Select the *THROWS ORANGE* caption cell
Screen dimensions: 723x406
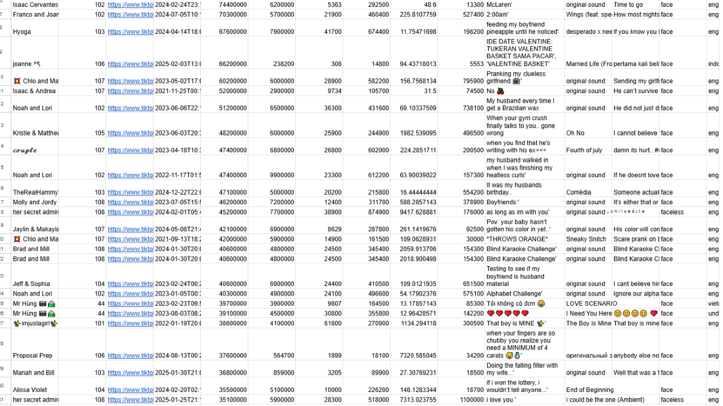click(525, 239)
